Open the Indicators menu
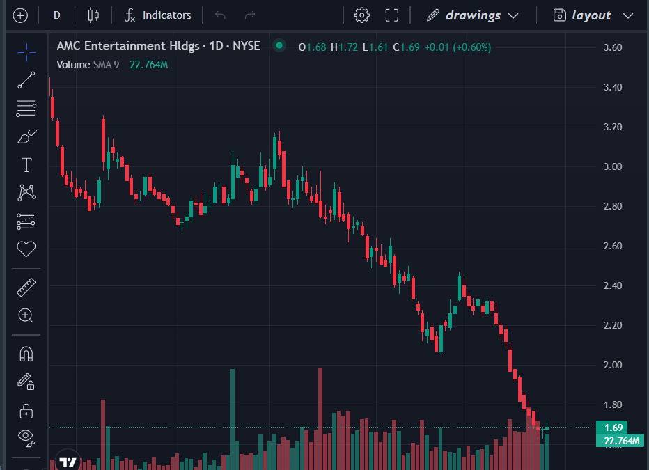 158,15
